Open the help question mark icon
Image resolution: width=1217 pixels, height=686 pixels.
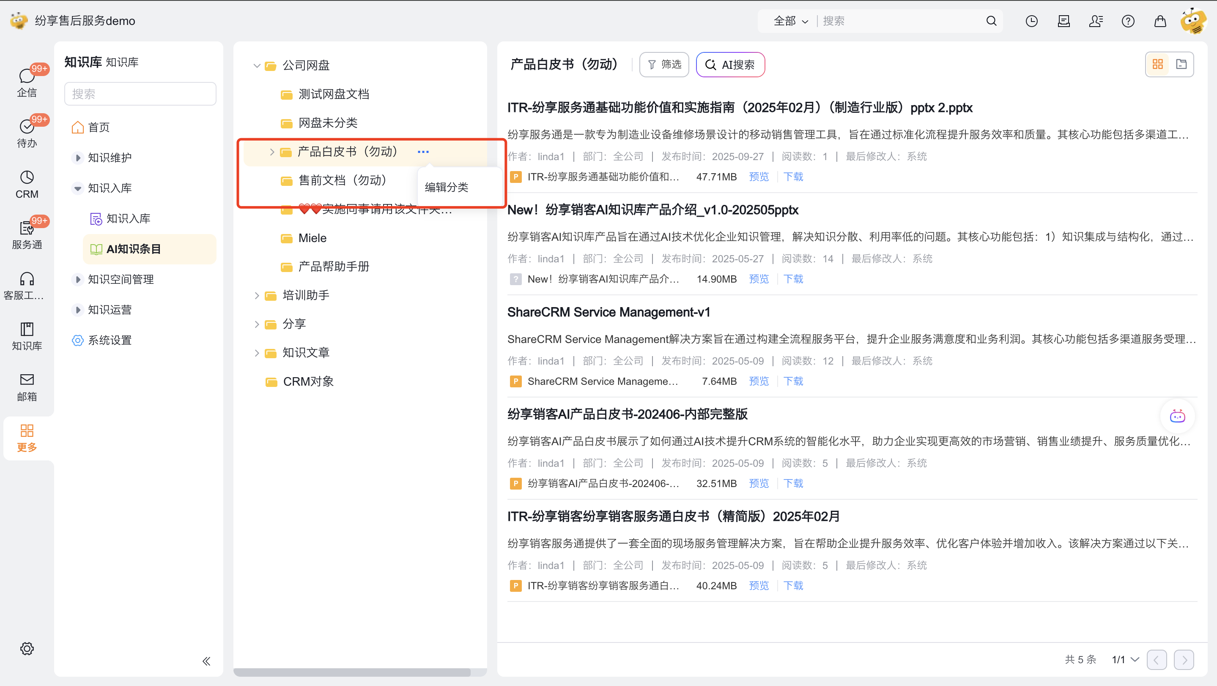pyautogui.click(x=1128, y=21)
